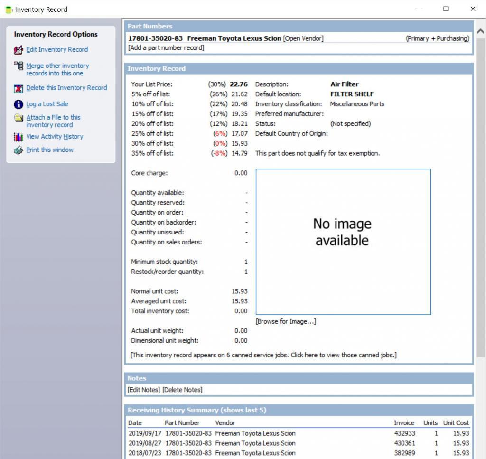Screen dimensions: 486x459
Task: Click the 10% off of list price 20.48
Action: click(240, 104)
